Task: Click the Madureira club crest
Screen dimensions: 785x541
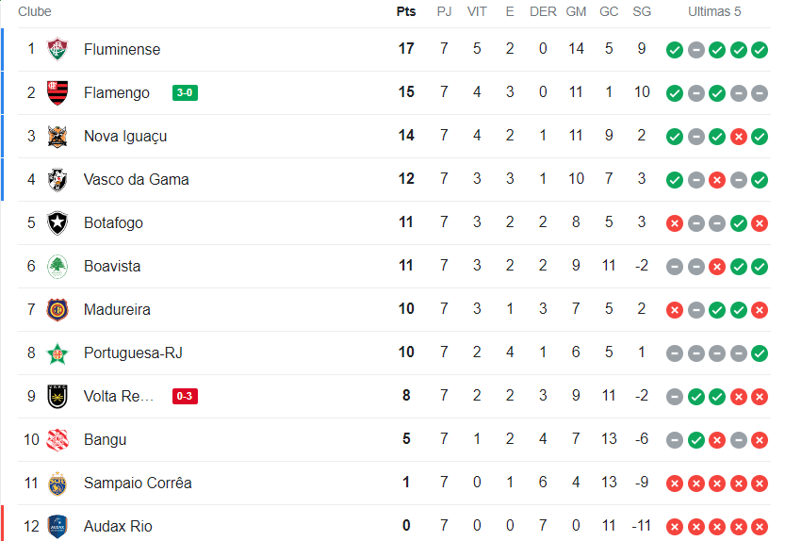Action: [57, 309]
